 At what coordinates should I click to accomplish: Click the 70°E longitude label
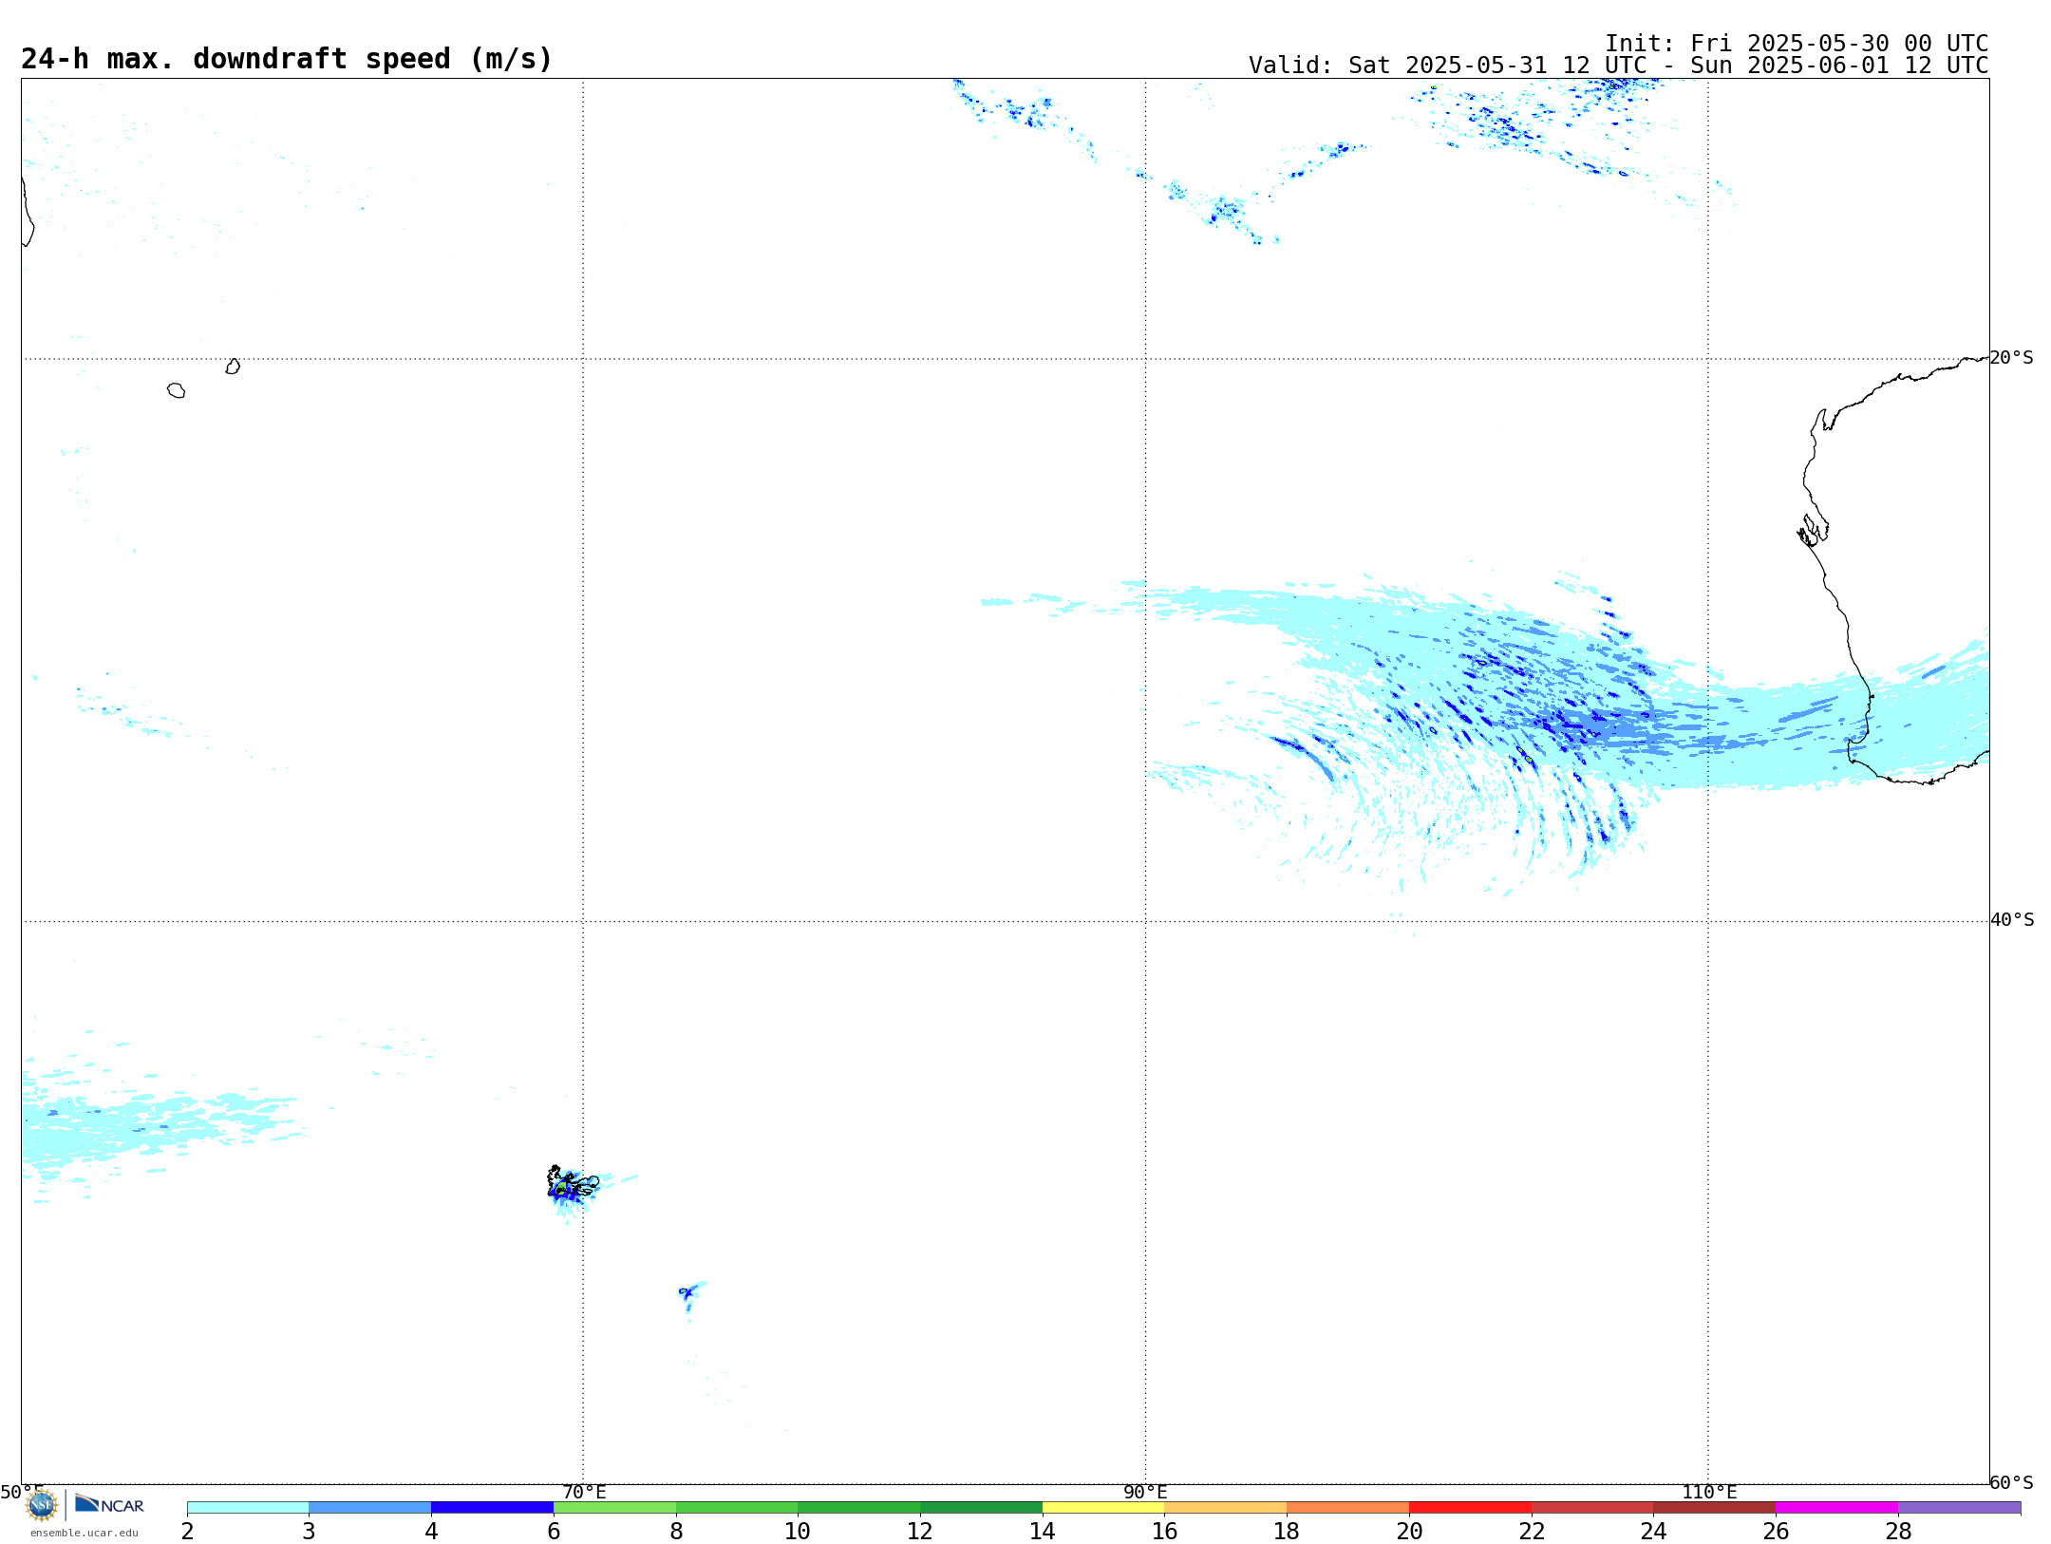pyautogui.click(x=584, y=1492)
